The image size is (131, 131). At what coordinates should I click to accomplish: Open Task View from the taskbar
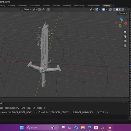pos(63,127)
